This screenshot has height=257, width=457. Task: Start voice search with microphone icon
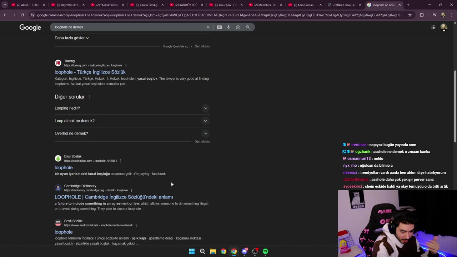tap(228, 27)
